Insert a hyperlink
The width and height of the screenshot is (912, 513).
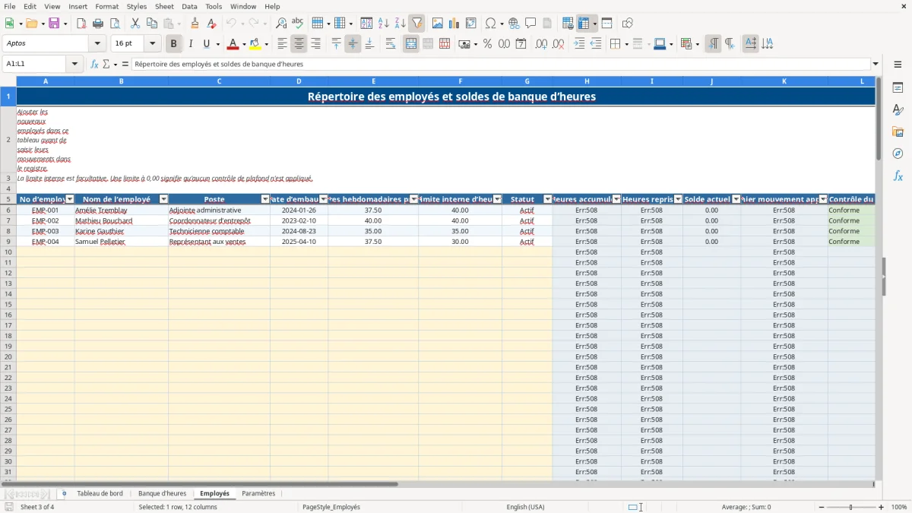click(x=514, y=24)
